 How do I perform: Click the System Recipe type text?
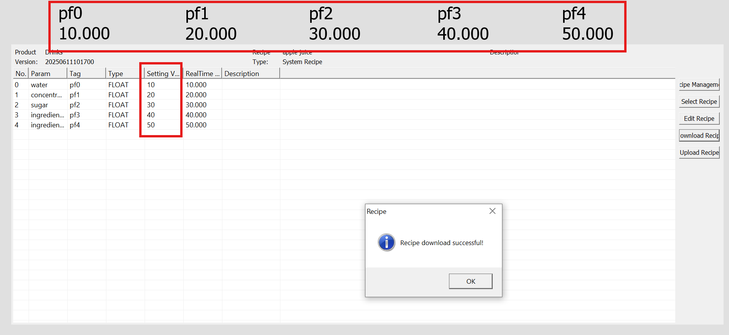[x=302, y=62]
